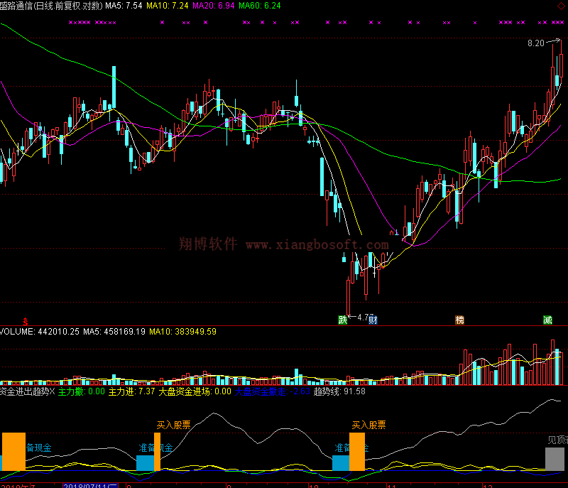Click the yellow MA10 label in top header
Viewport: 568px width, 488px height.
tap(168, 6)
